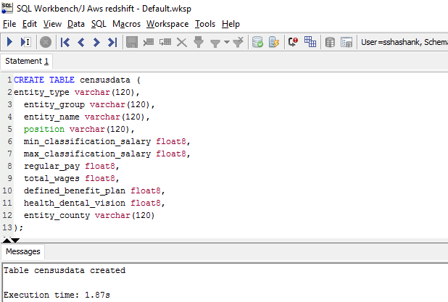Go to the next statement in history
Image resolution: width=448 pixels, height=302 pixels.
click(96, 42)
